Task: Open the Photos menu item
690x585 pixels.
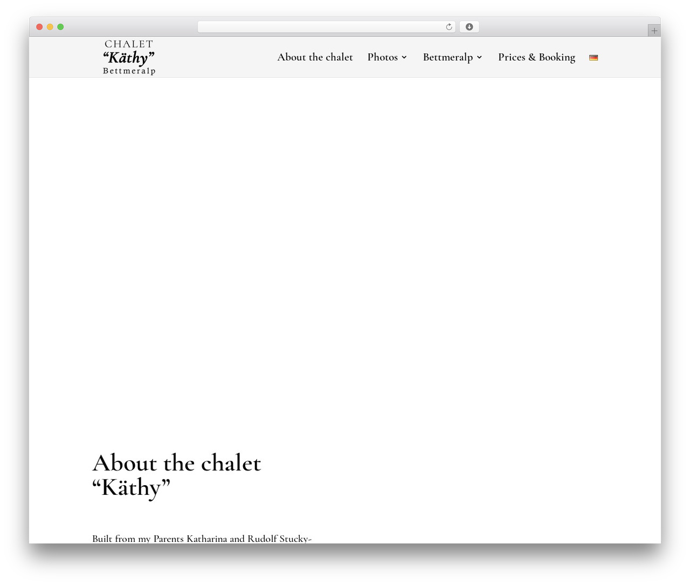Action: 383,57
